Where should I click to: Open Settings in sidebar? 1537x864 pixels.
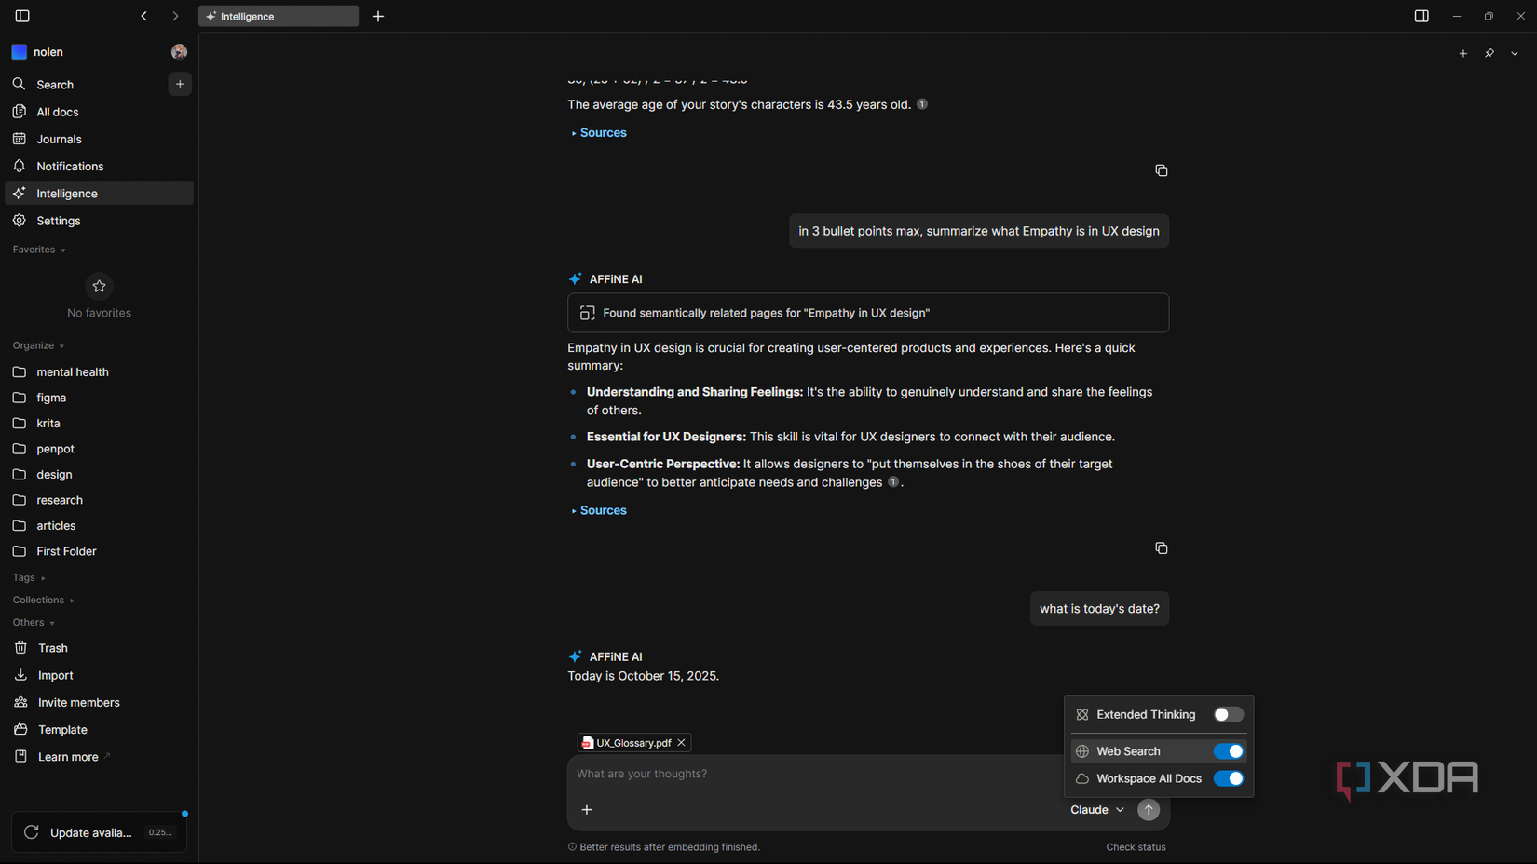(99, 221)
